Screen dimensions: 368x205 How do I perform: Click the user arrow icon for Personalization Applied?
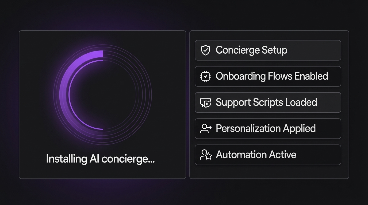[205, 129]
